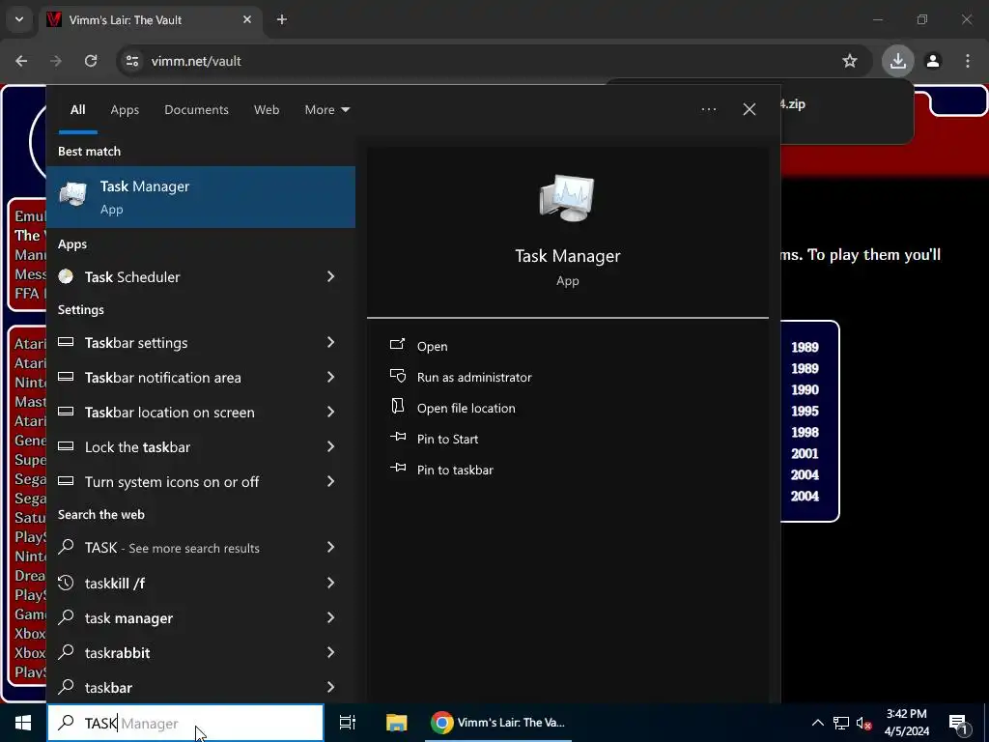
Task: Expand Taskbar location on screen chevron
Action: tap(330, 412)
